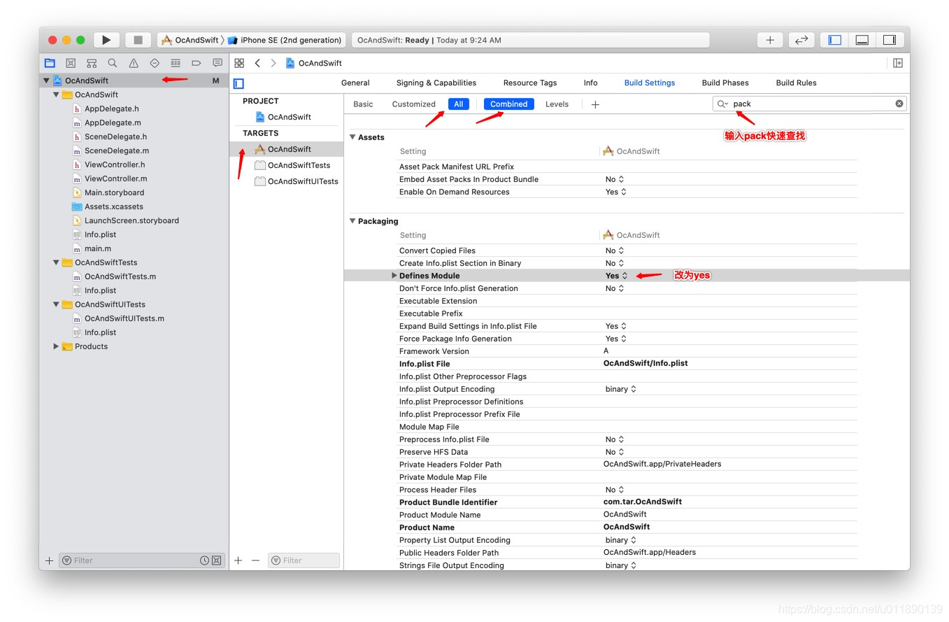The width and height of the screenshot is (949, 622).
Task: Show Basic build settings
Action: pyautogui.click(x=363, y=104)
